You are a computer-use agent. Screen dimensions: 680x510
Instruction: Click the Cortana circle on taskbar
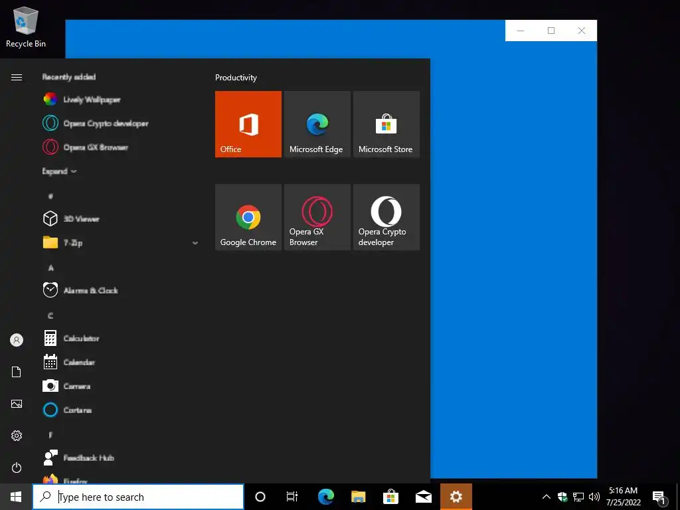pos(260,497)
